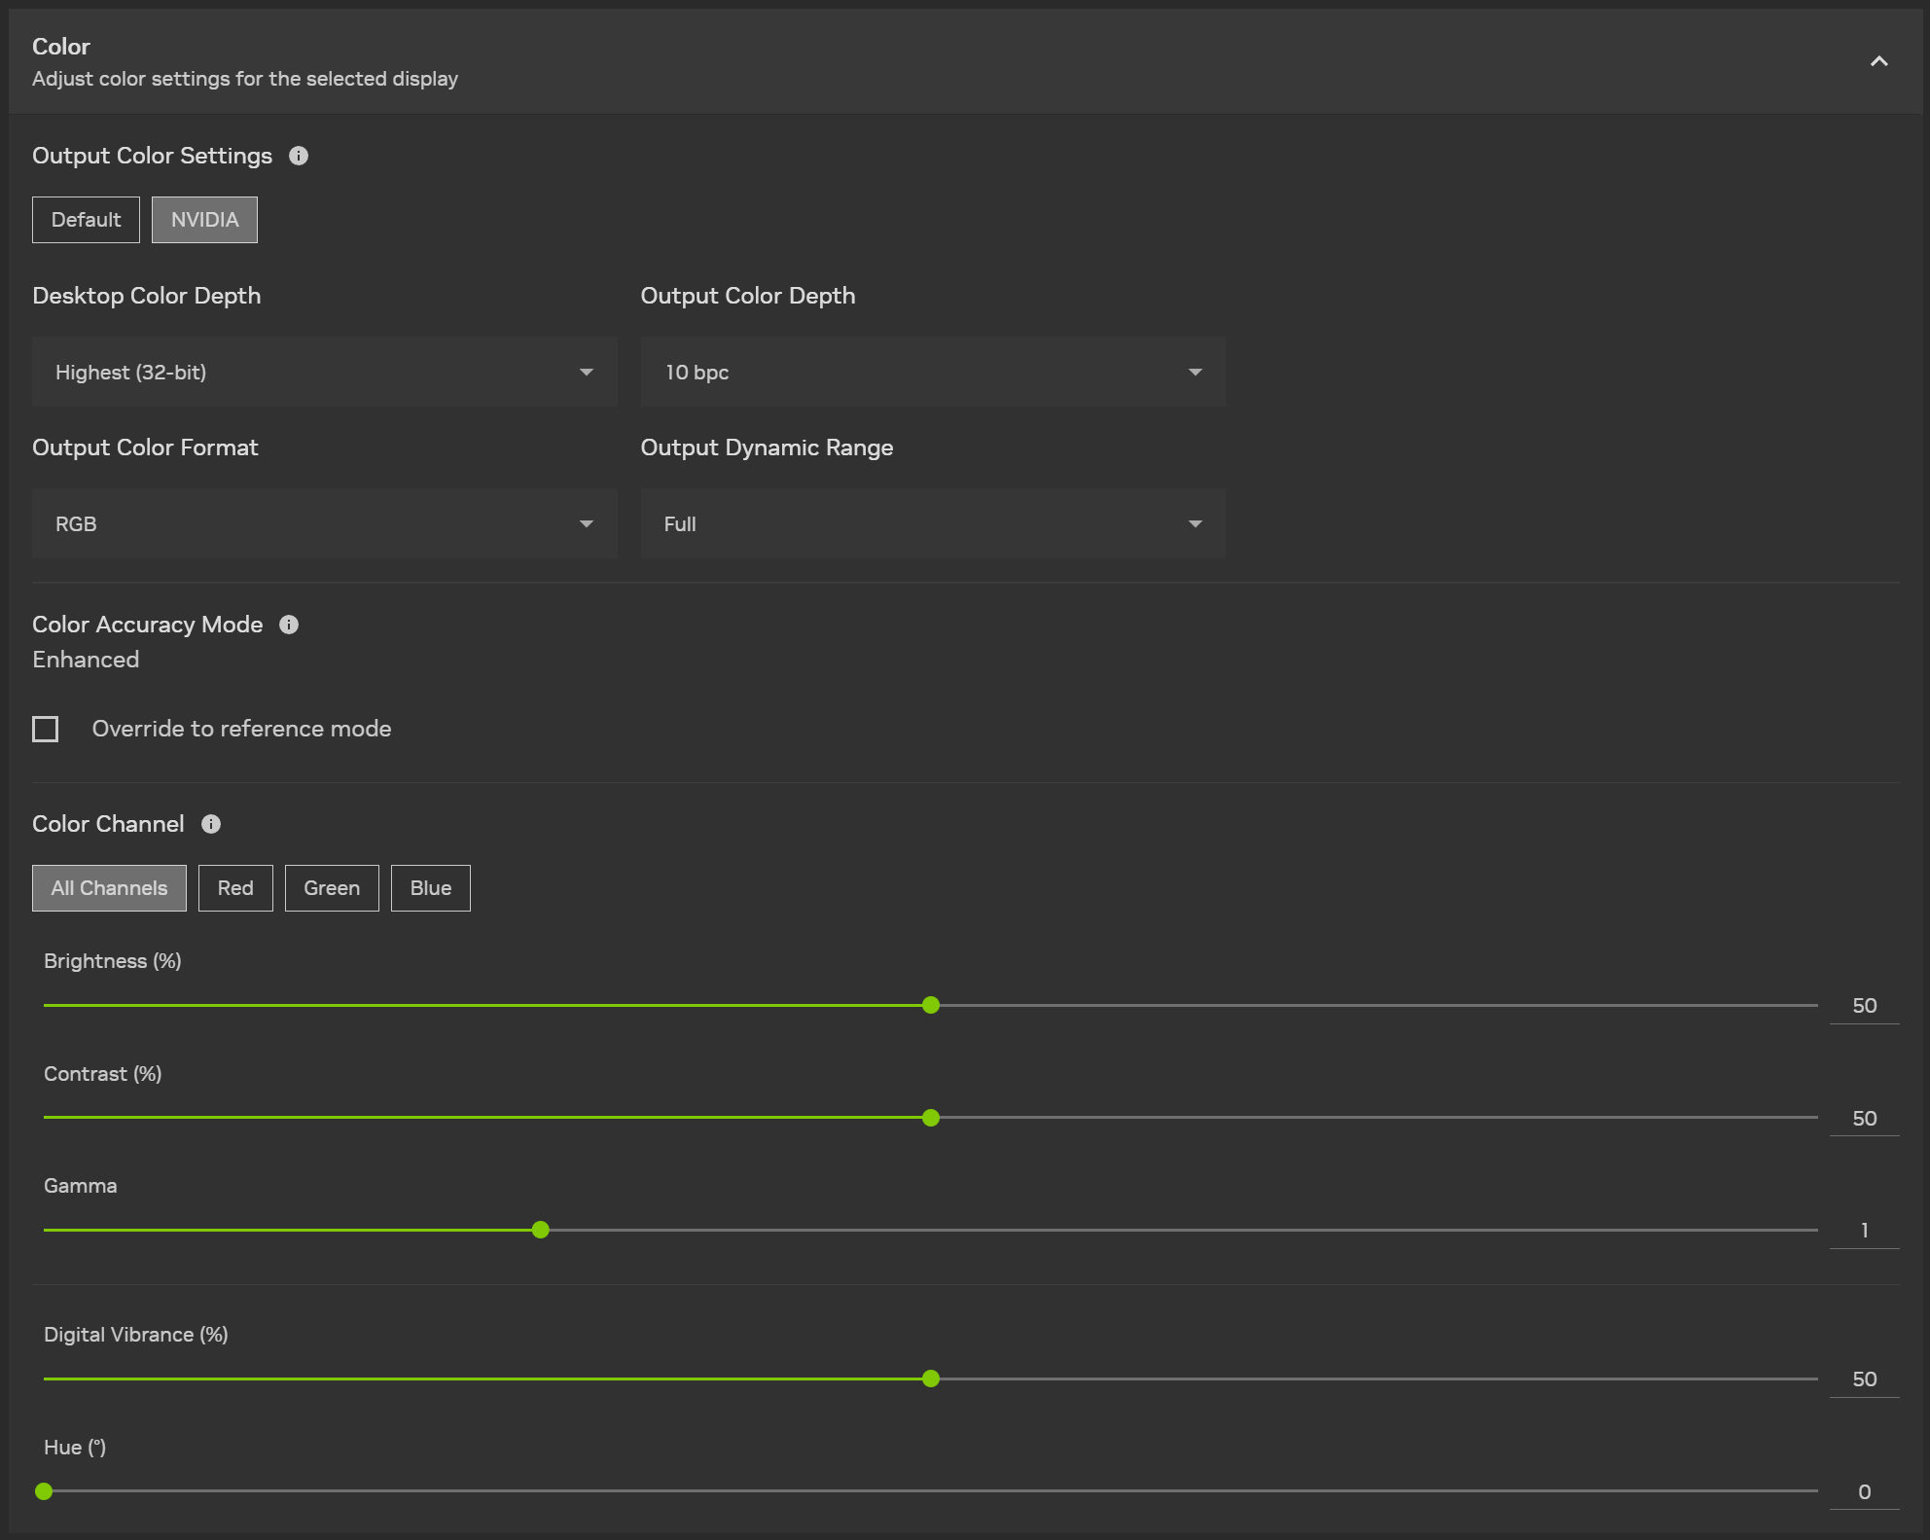Viewport: 1930px width, 1540px height.
Task: Click the Hue value input field
Action: [x=1864, y=1491]
